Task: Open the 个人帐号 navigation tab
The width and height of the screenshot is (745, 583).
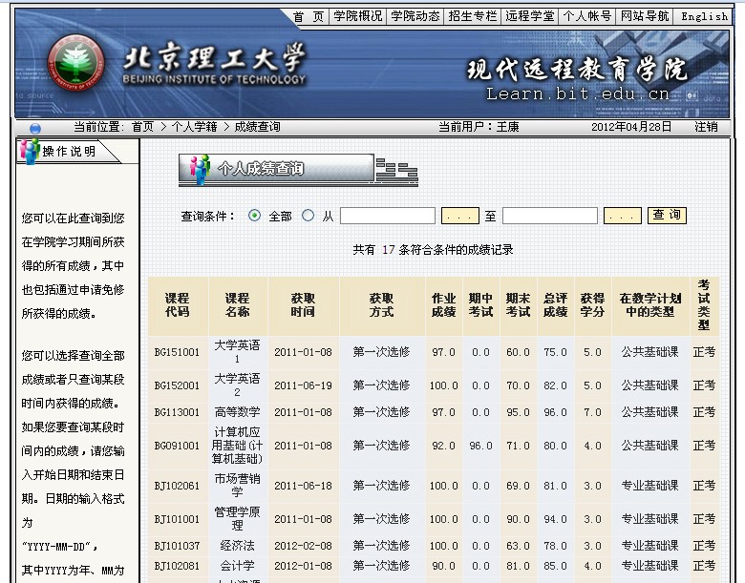Action: [587, 16]
